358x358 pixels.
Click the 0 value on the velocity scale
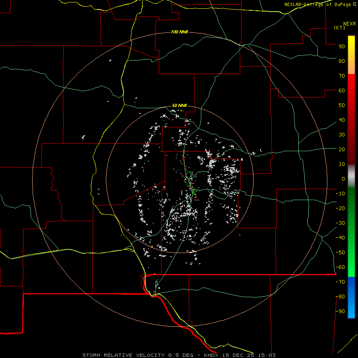pyautogui.click(x=343, y=179)
